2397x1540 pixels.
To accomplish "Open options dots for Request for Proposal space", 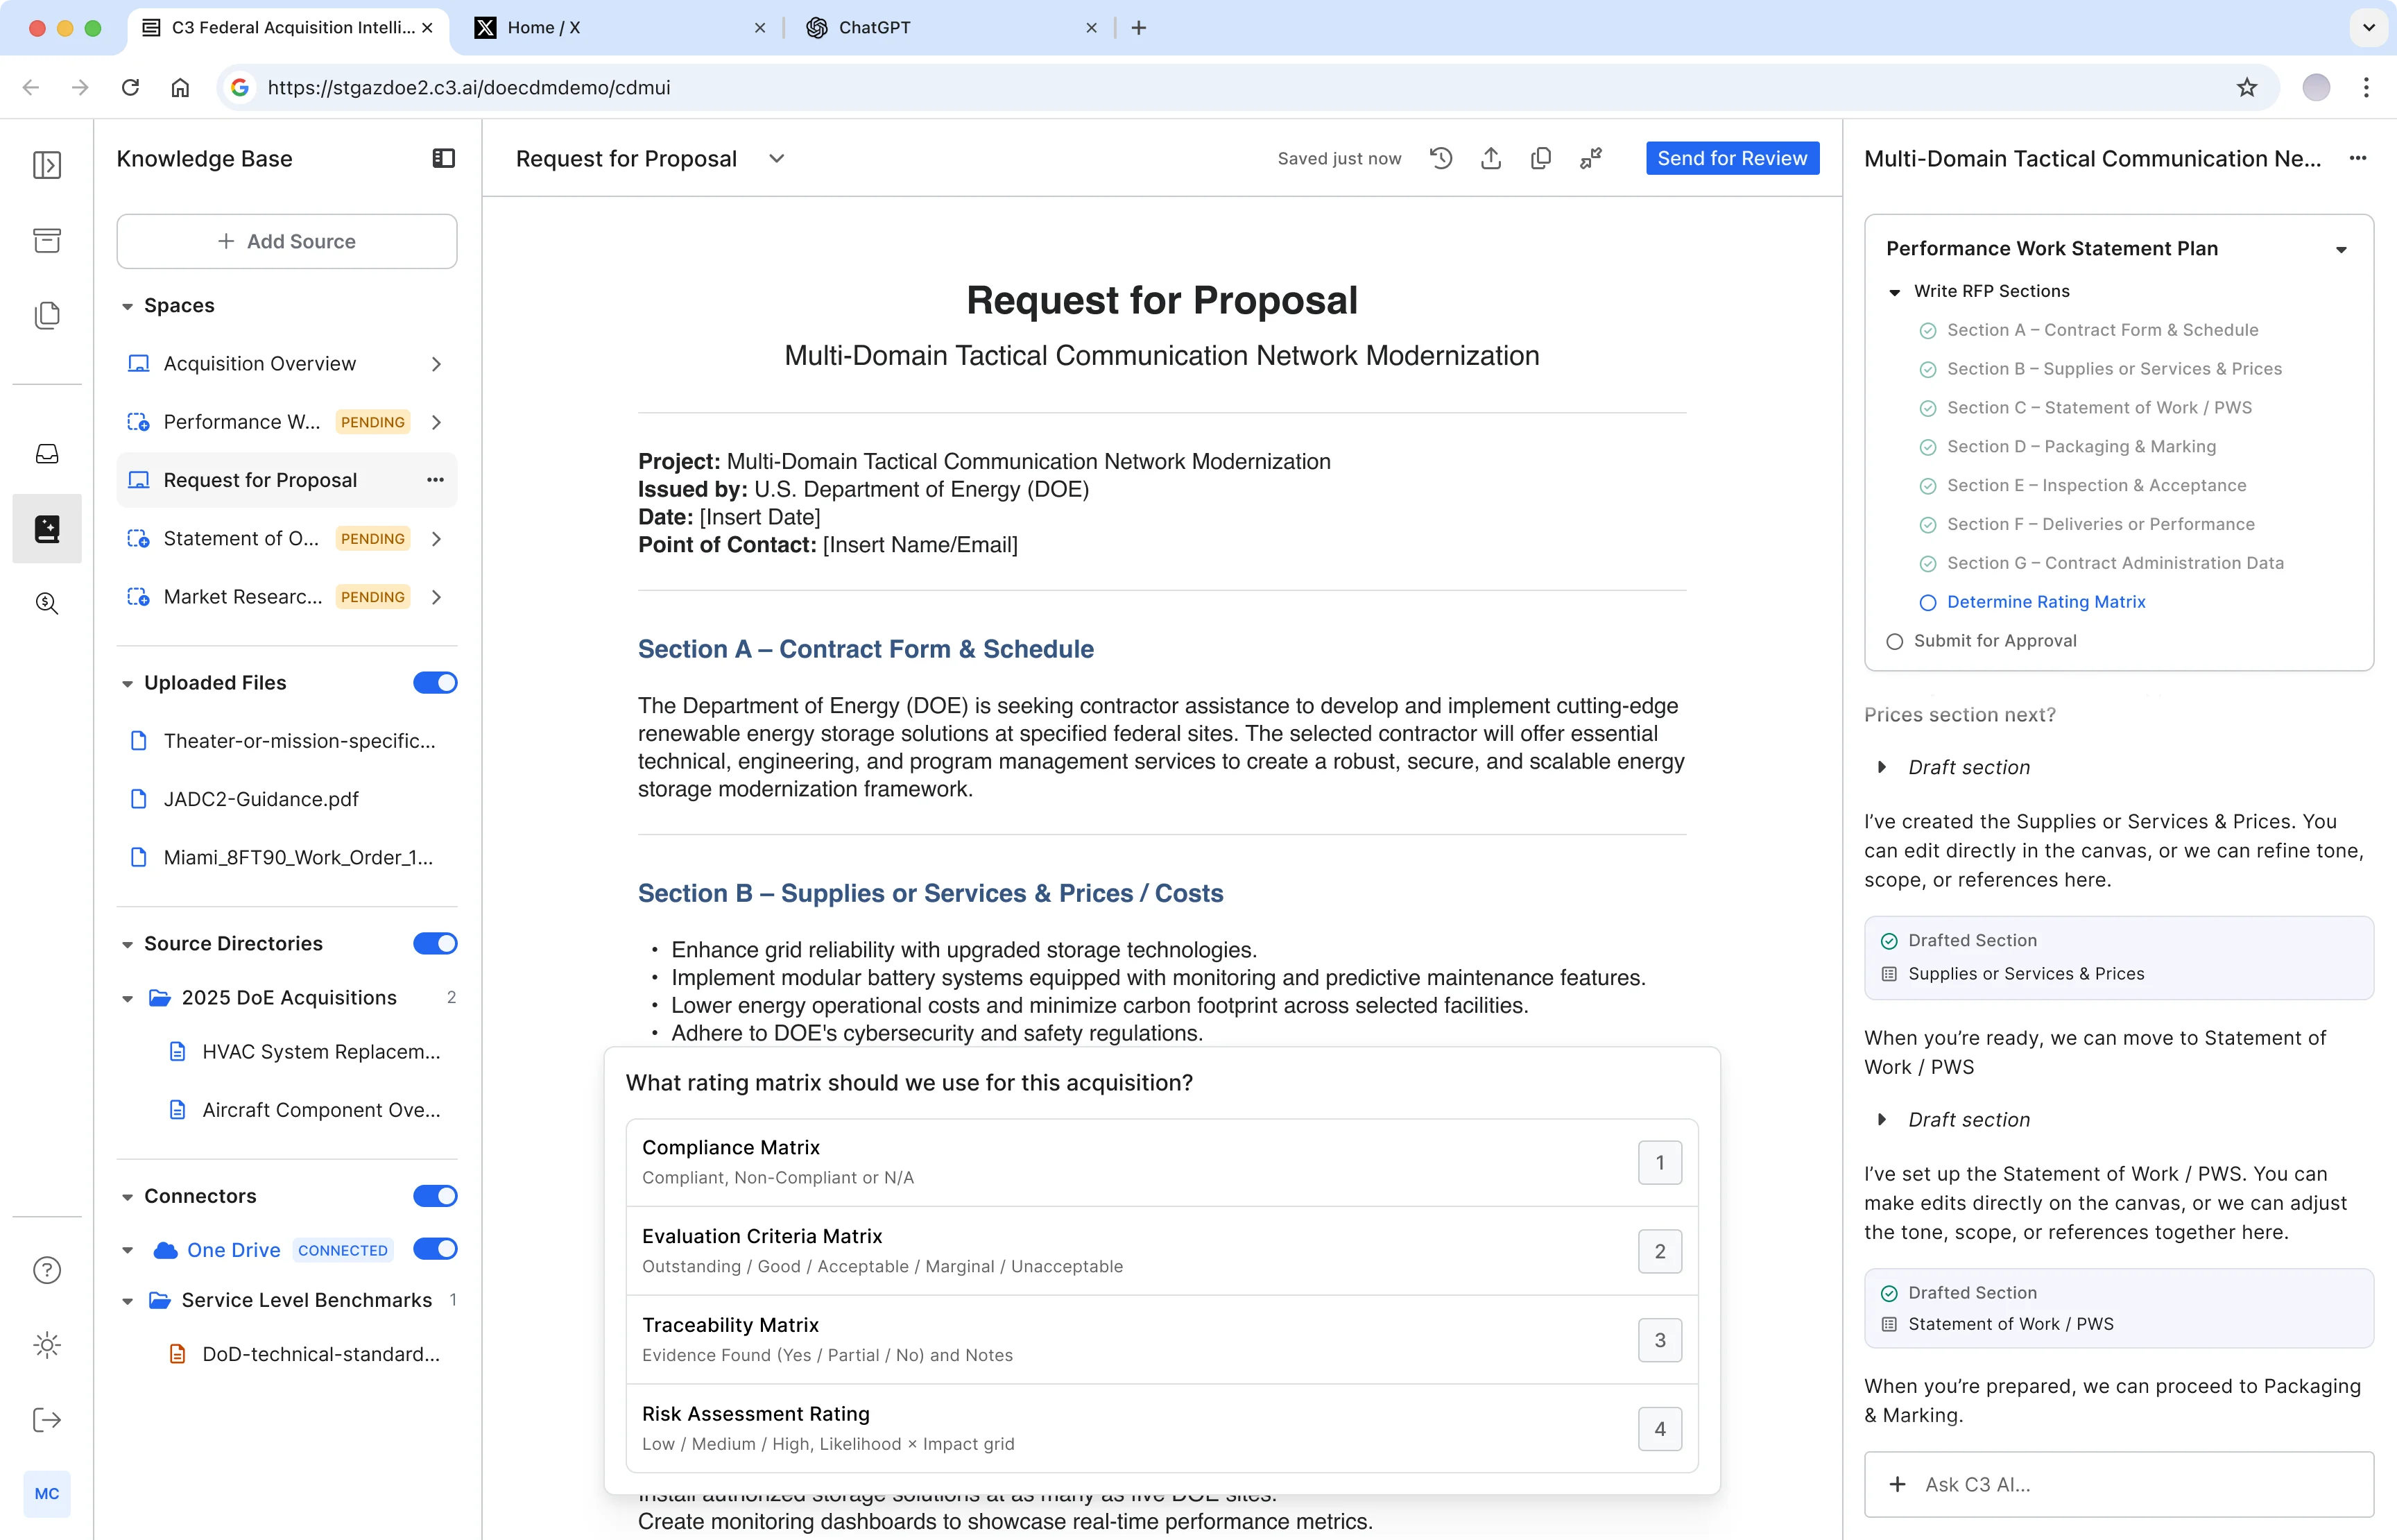I will coord(435,480).
